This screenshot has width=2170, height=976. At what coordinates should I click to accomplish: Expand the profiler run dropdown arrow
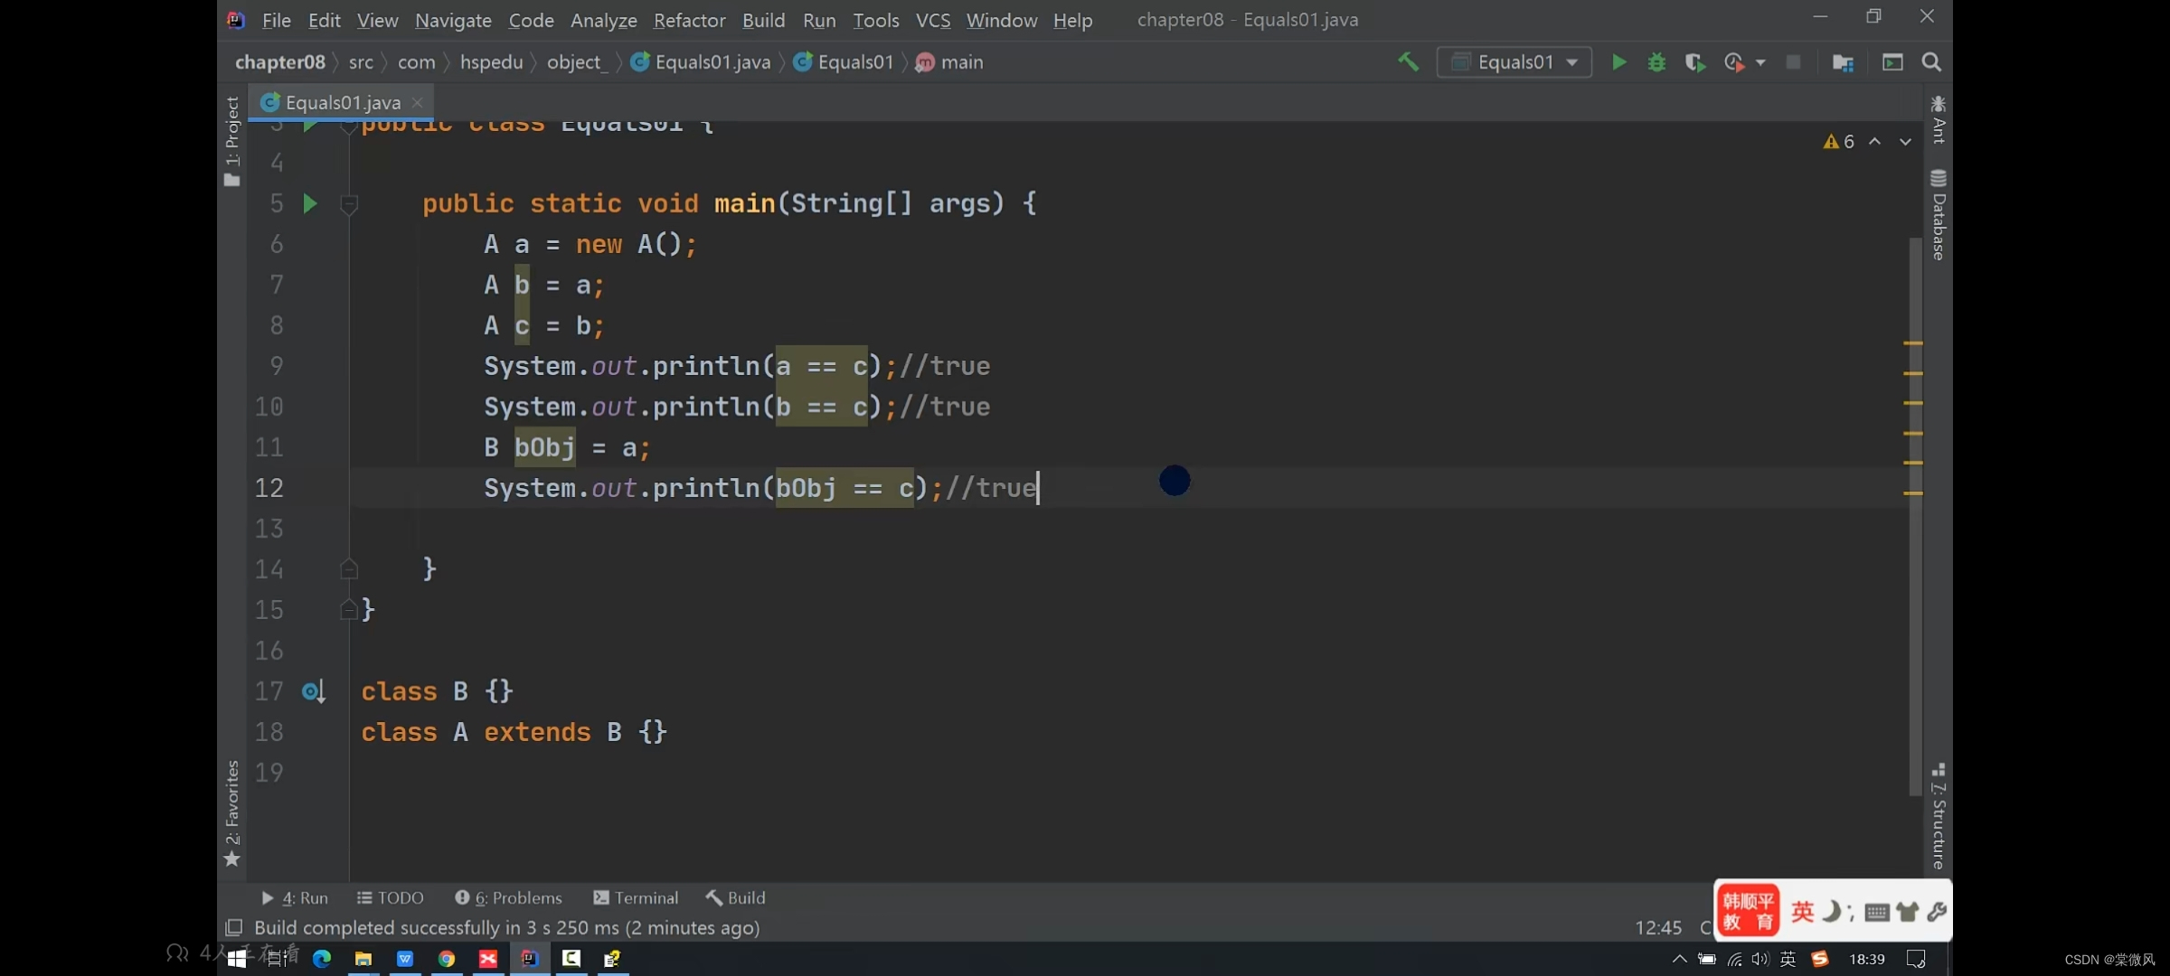click(1760, 62)
